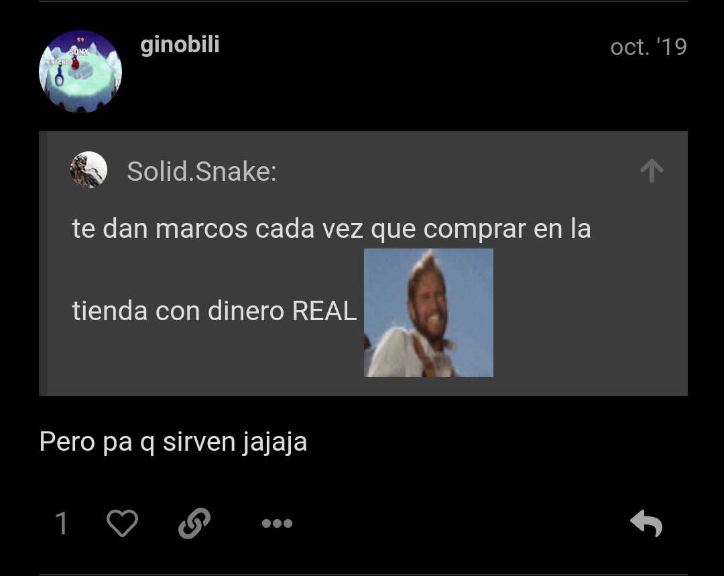Image resolution: width=724 pixels, height=576 pixels.
Task: Show more actions with the three-dots icon
Action: coord(277,524)
